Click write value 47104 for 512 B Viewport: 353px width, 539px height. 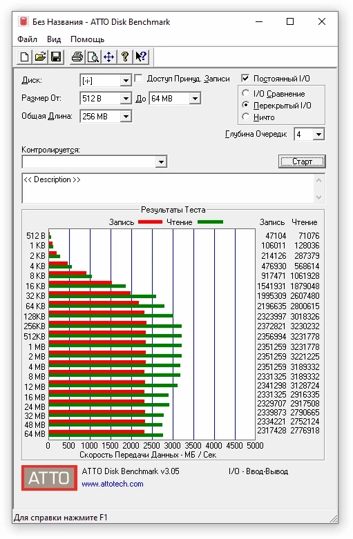pos(276,236)
